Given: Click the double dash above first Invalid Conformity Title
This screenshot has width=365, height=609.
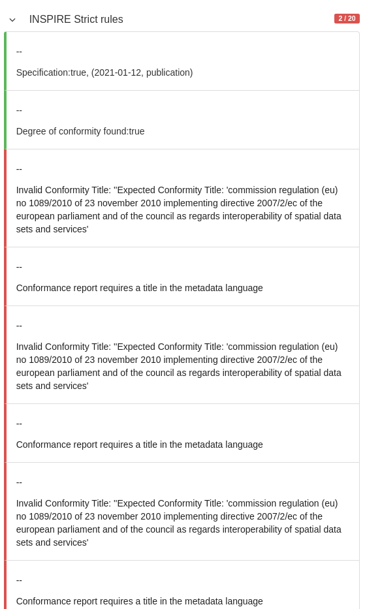Looking at the screenshot, I should coord(19,169).
